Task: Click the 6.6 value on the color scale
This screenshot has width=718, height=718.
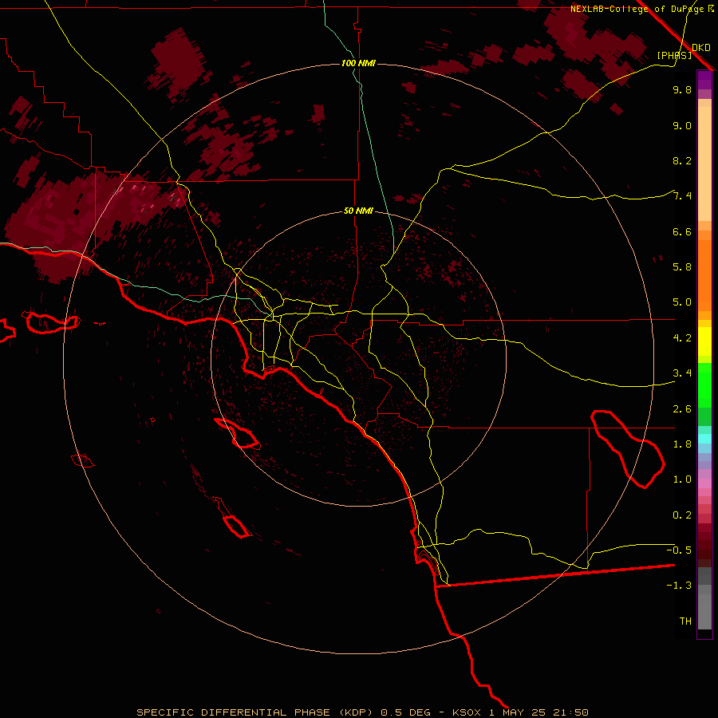Action: [x=682, y=231]
